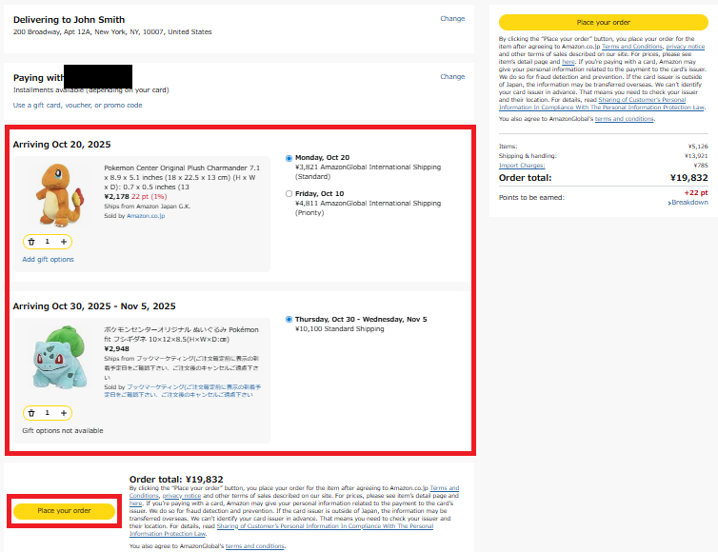The height and width of the screenshot is (552, 718).
Task: Click the trash icon for the Charmander plush
Action: (x=31, y=242)
